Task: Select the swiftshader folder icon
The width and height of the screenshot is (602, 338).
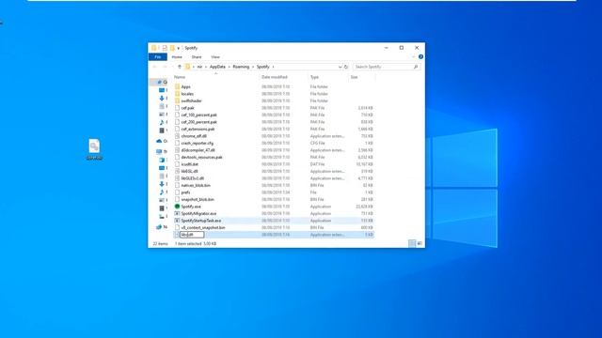Action: pyautogui.click(x=177, y=100)
